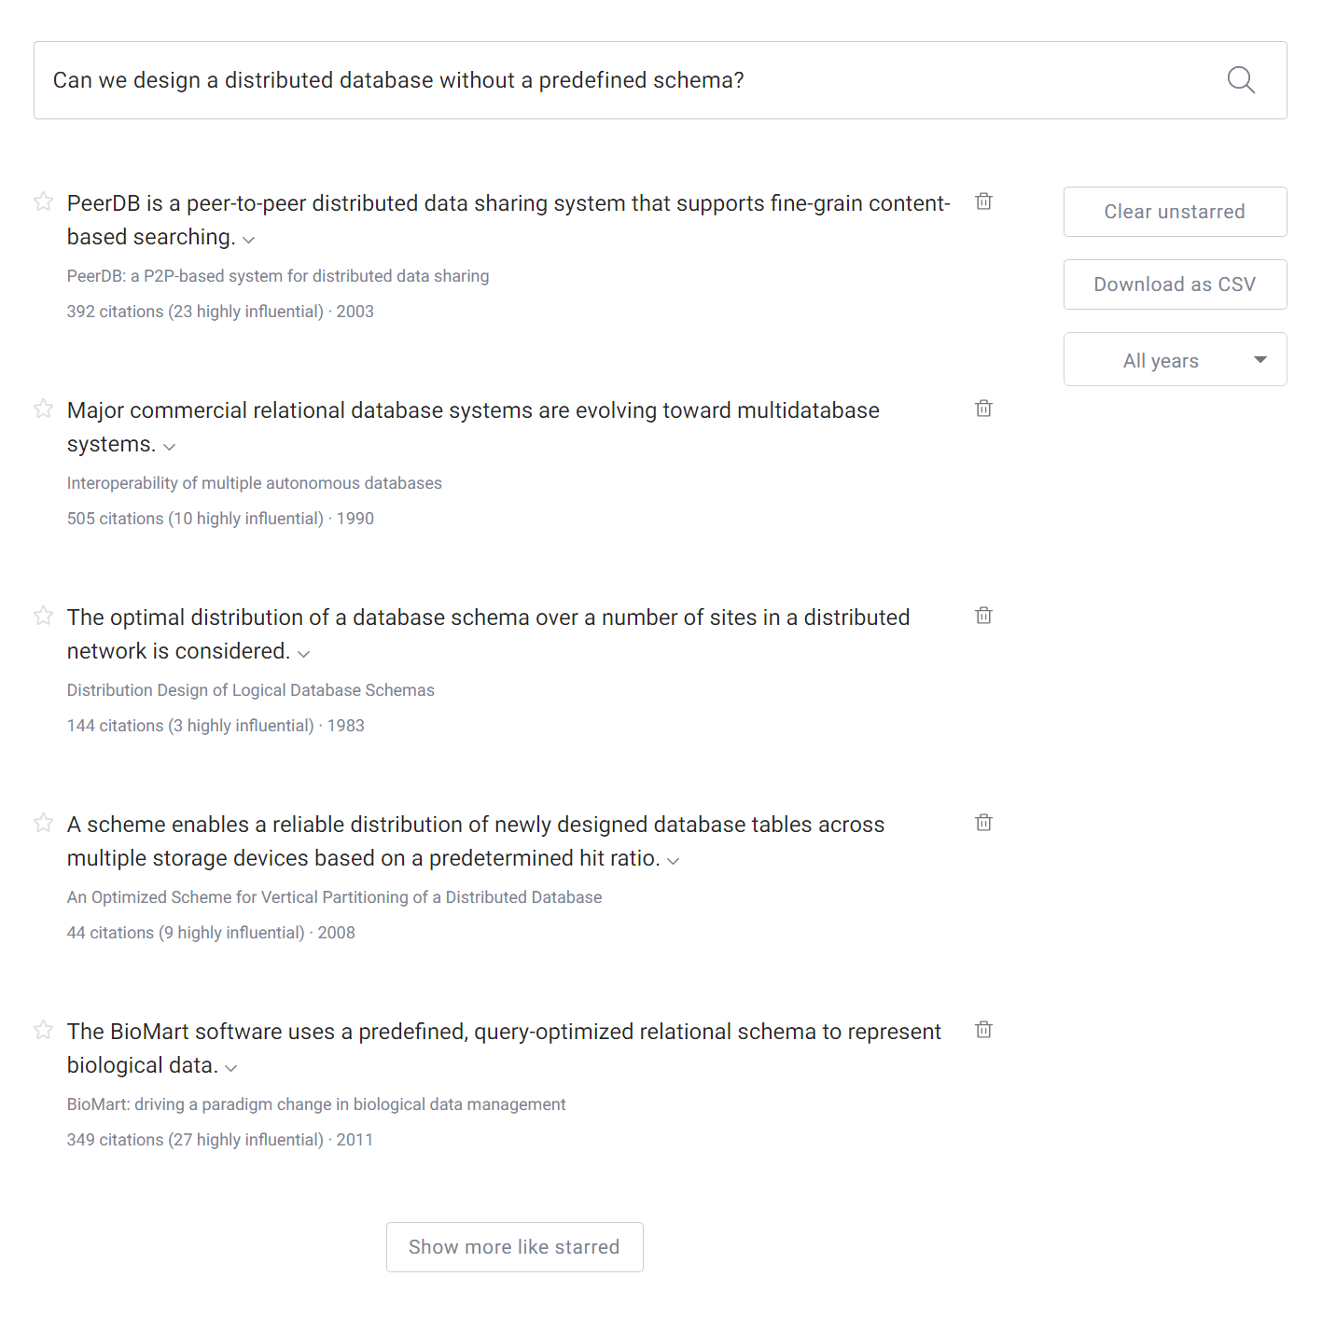Remove the BioMart result via trash icon
Screen dimensions: 1336x1332
point(983,1030)
